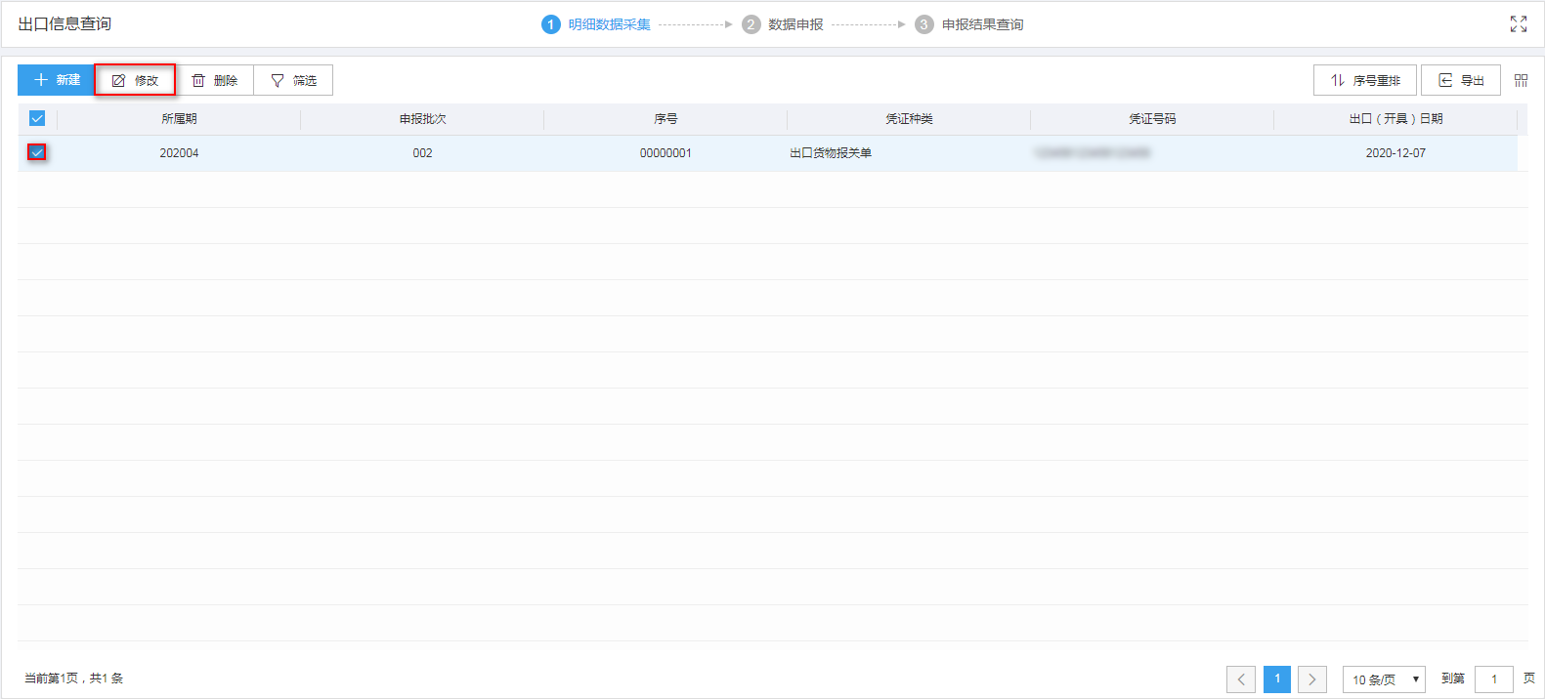Click the 凭证号码 column header
The width and height of the screenshot is (1545, 699).
1152,119
